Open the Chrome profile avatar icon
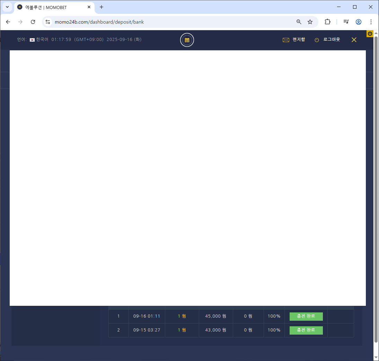The height and width of the screenshot is (361, 379). click(359, 22)
